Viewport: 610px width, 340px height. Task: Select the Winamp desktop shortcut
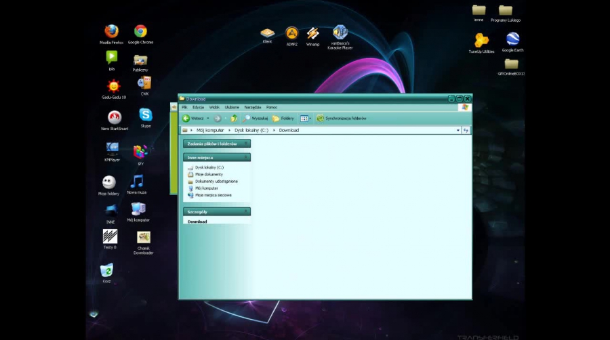click(x=312, y=34)
